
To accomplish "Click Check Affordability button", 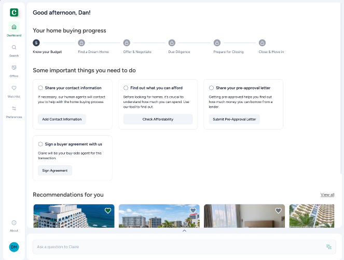I will coord(158,119).
